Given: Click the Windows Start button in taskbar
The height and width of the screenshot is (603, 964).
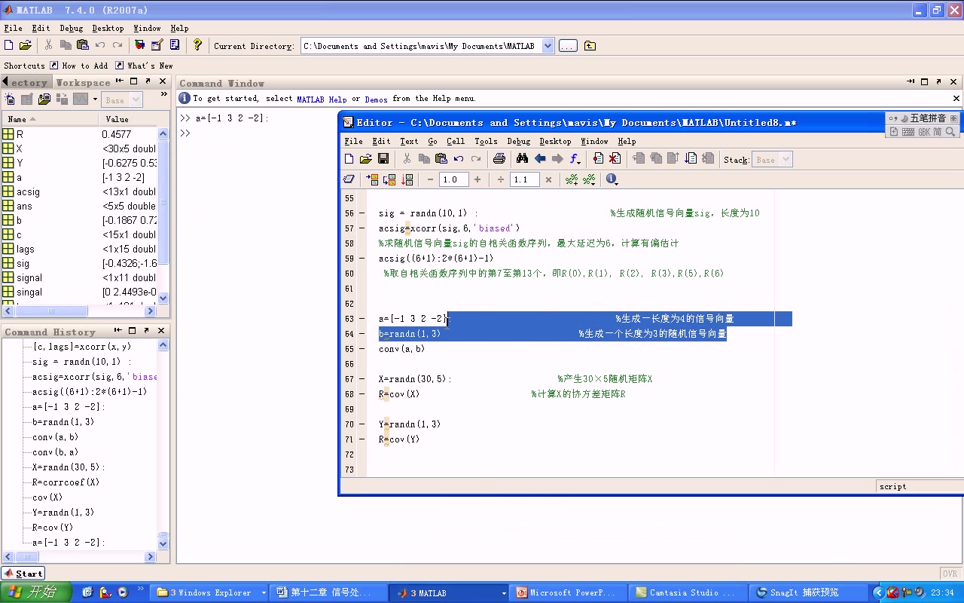Looking at the screenshot, I should 36,592.
